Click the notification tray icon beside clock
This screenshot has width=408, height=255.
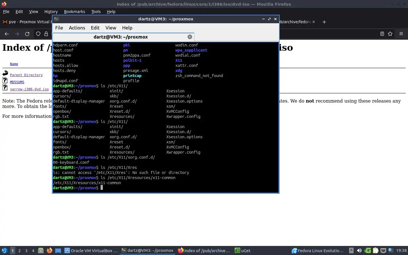390,250
